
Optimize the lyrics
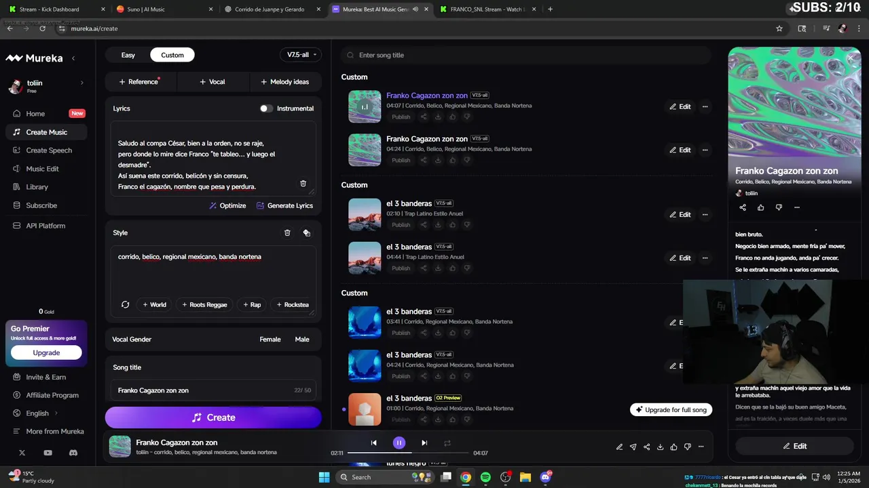click(227, 205)
